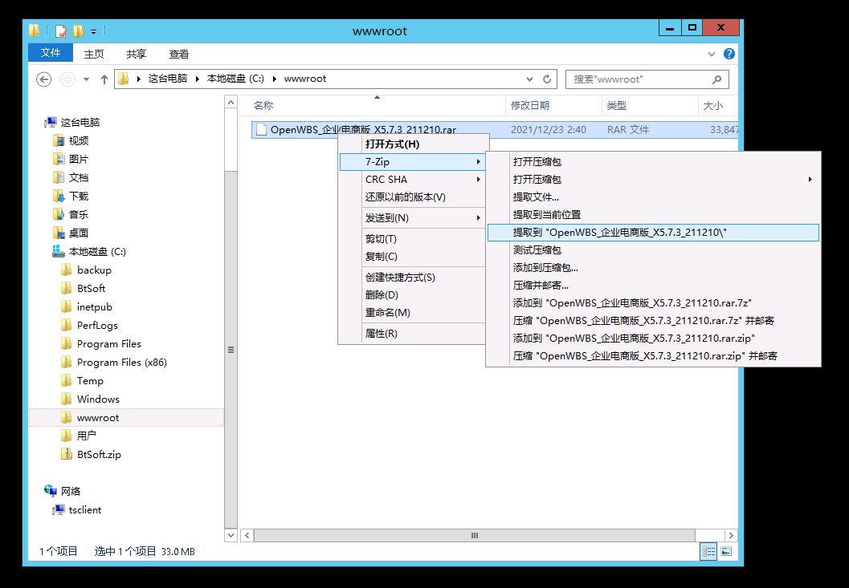Expand the 打开压缩包 submenu arrow
849x588 pixels.
811,179
